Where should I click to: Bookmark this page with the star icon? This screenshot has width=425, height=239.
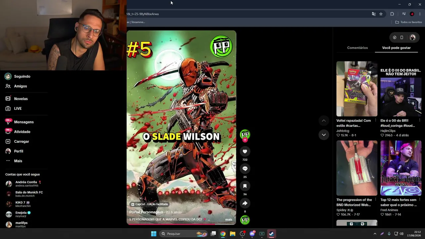pyautogui.click(x=381, y=14)
